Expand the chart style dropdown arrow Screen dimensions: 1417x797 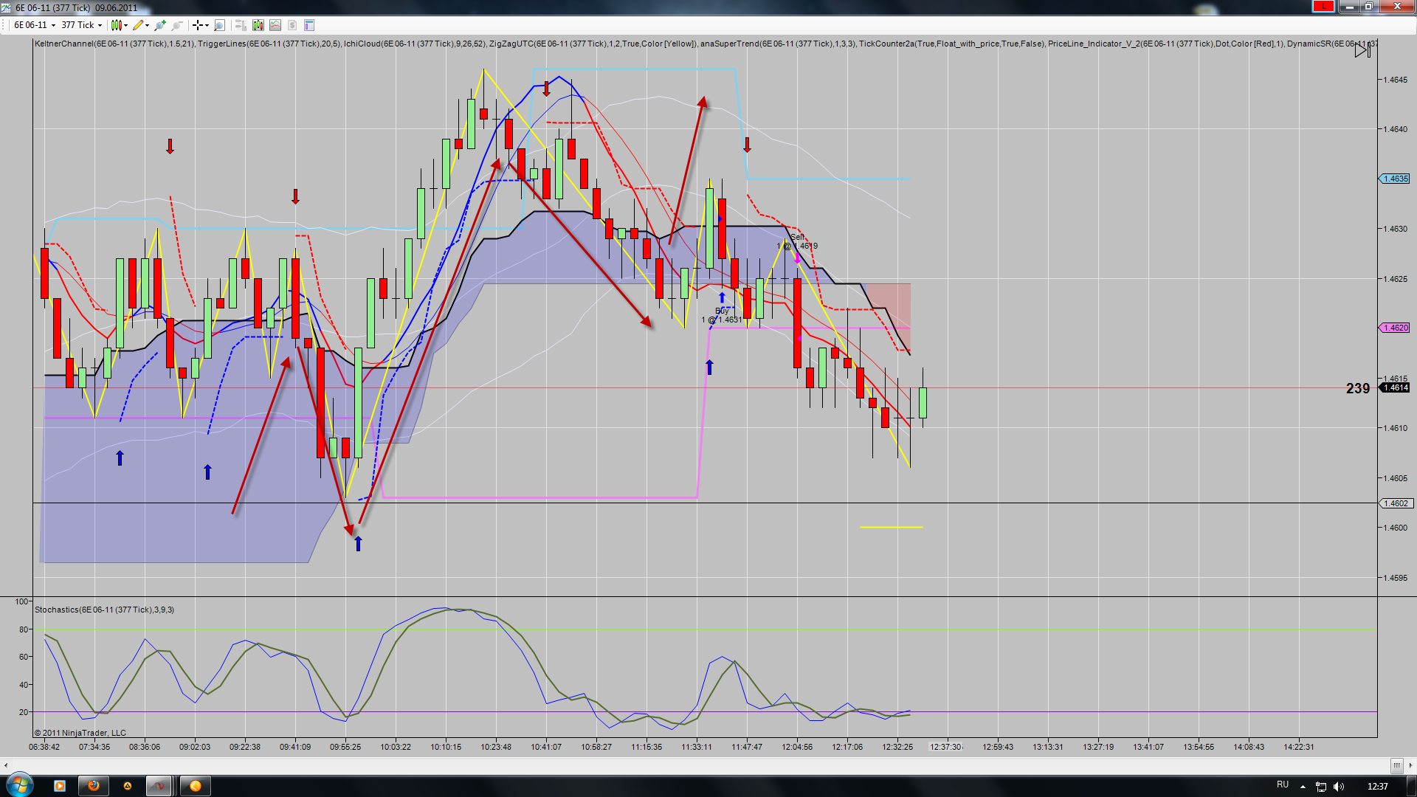coord(126,25)
